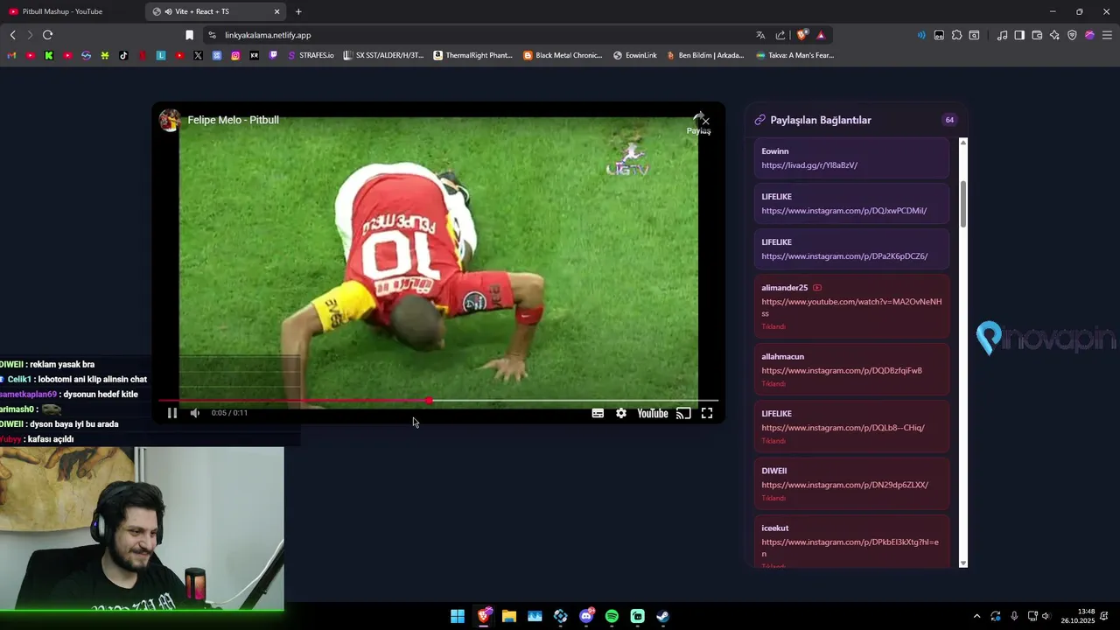1120x630 pixels.
Task: Mute the video player volume
Action: [x=195, y=413]
